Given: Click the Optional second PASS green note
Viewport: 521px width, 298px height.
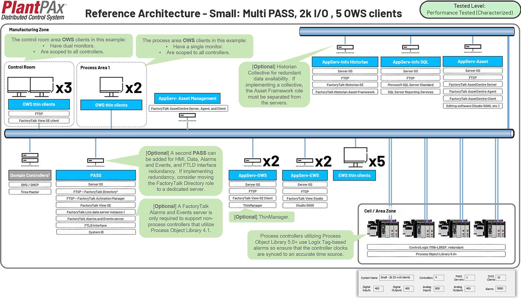Looking at the screenshot, I should point(181,170).
